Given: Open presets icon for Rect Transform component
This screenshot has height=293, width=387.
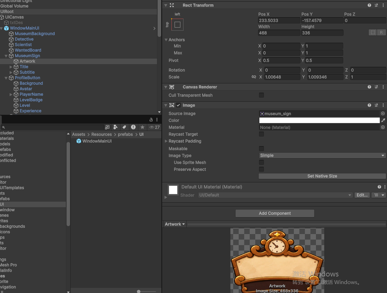Looking at the screenshot, I should [376, 5].
